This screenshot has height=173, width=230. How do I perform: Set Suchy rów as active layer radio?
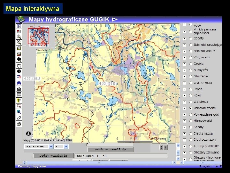tap(190, 70)
